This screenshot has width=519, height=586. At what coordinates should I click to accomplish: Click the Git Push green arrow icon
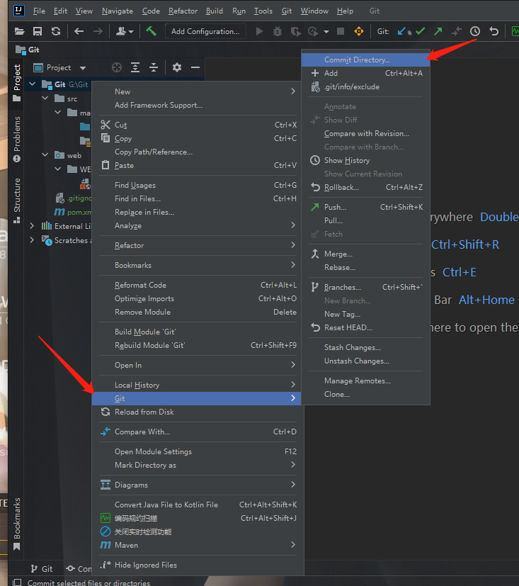pyautogui.click(x=438, y=31)
